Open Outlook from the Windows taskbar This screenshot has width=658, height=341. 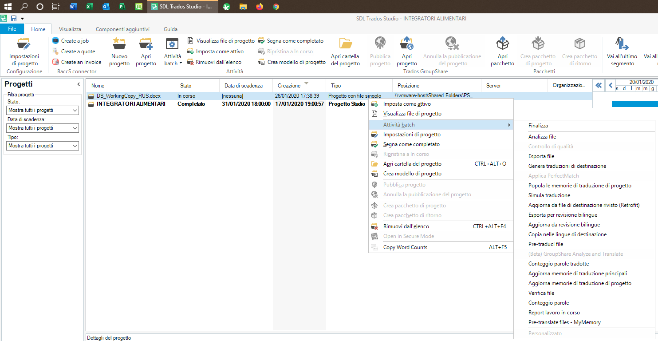(106, 7)
